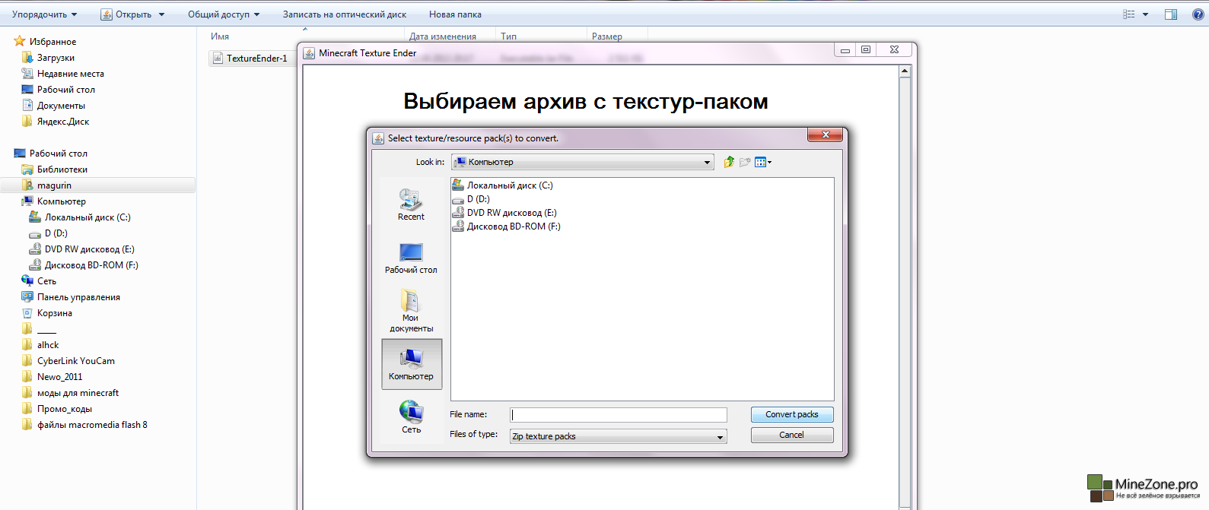The image size is (1209, 510).
Task: Select Локальный диск (C:) in the dialog list
Action: coord(509,185)
